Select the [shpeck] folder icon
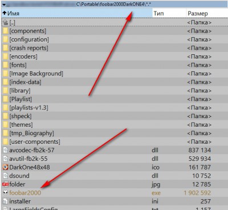This screenshot has width=228, height=210. [6, 116]
